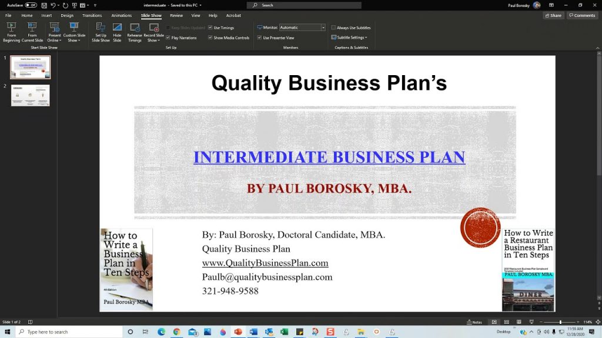
Task: Start slideshow From Beginning
Action: click(12, 32)
